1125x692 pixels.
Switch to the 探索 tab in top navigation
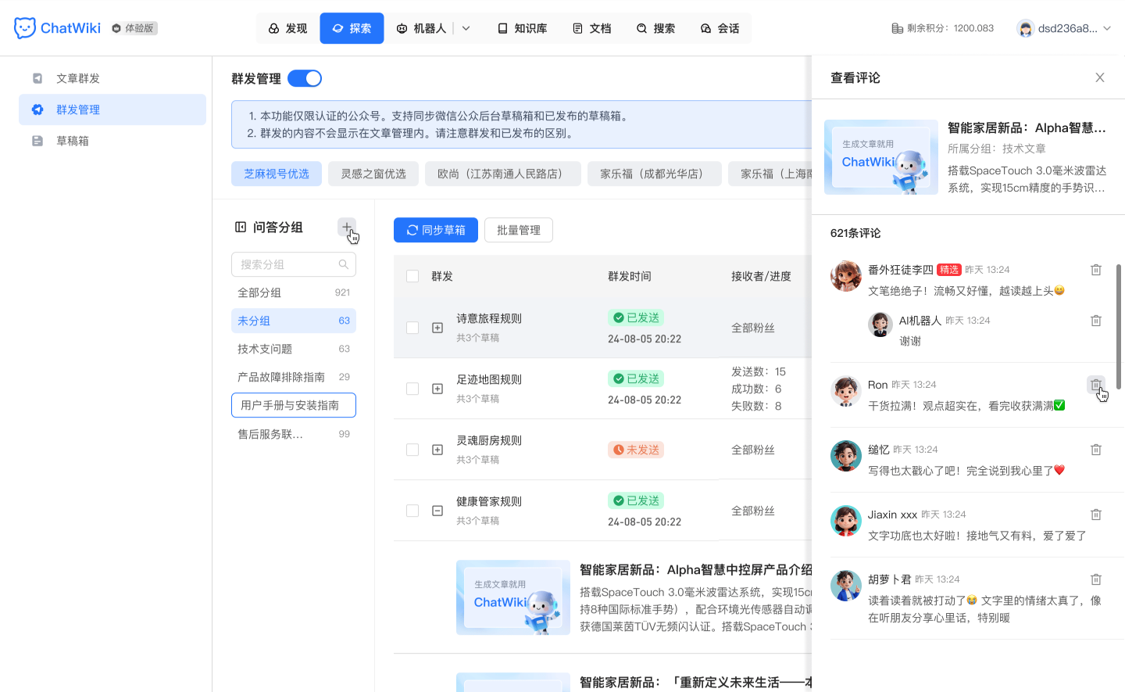352,27
